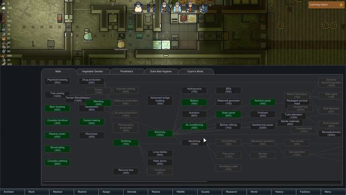The image size is (346, 195).
Task: Open the Vegetable Garden research tab
Action: [92, 71]
